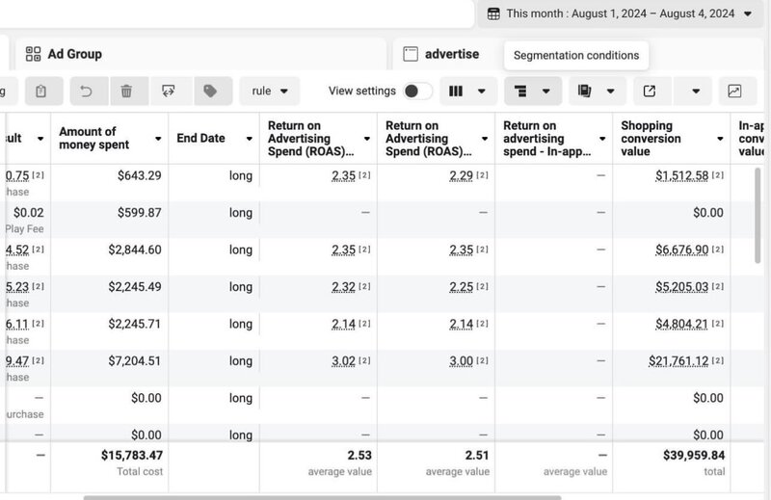
Task: Toggle the View settings switch
Action: click(x=417, y=92)
